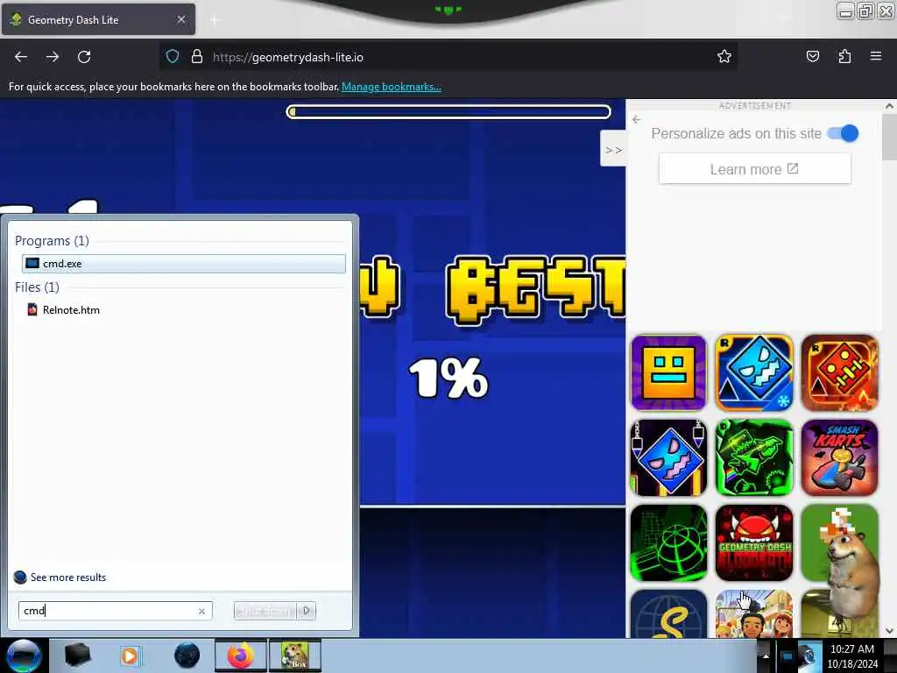Open the taskbar clock showing 10:27 AM

[x=852, y=656]
